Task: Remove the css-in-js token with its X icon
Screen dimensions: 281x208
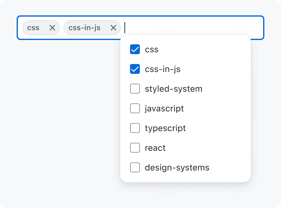Action: (113, 28)
